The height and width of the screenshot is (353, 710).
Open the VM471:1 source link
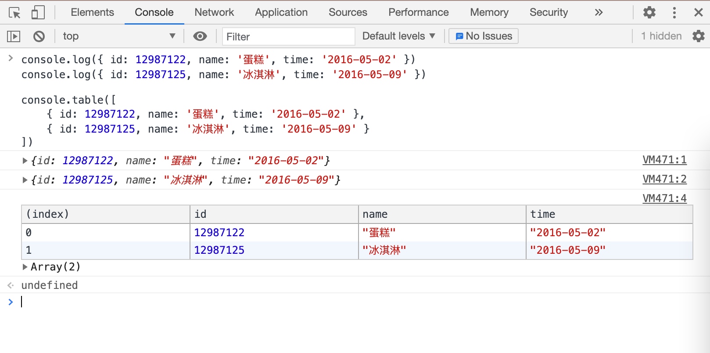(665, 160)
